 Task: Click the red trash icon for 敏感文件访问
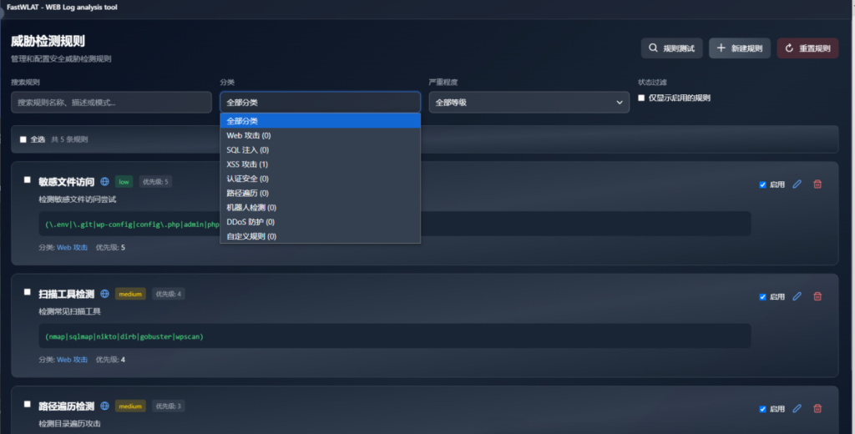(x=817, y=184)
